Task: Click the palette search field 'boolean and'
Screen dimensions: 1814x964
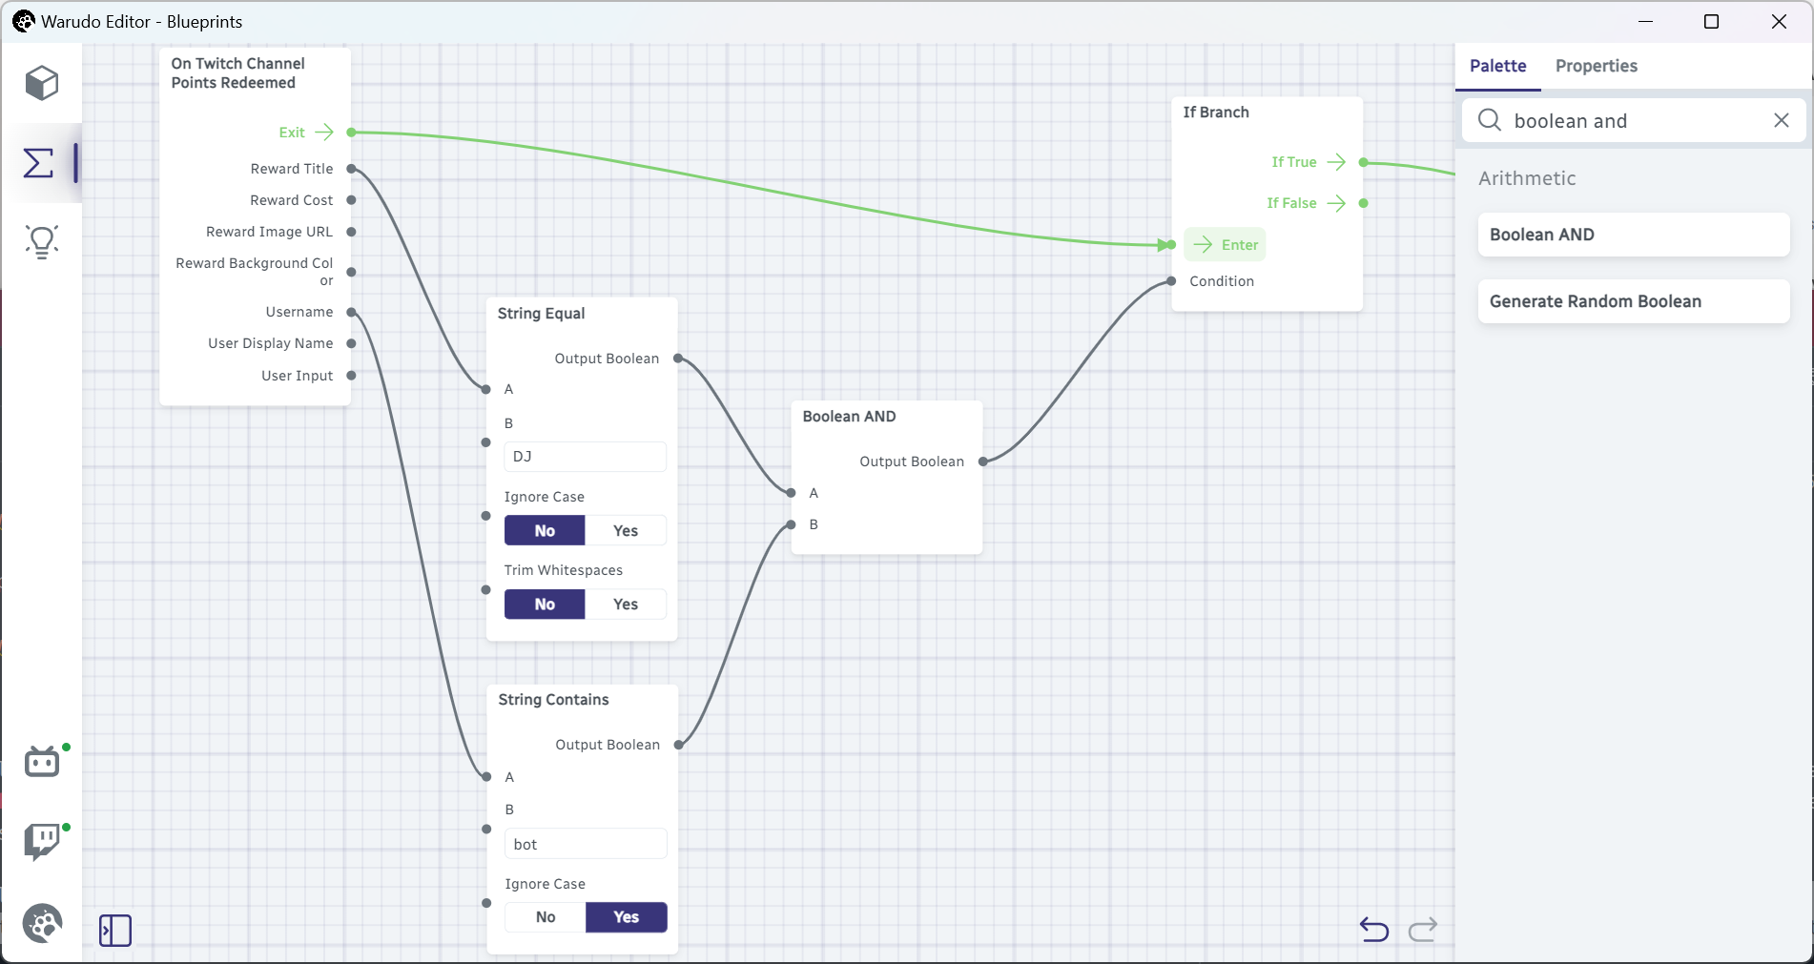Action: [1635, 121]
